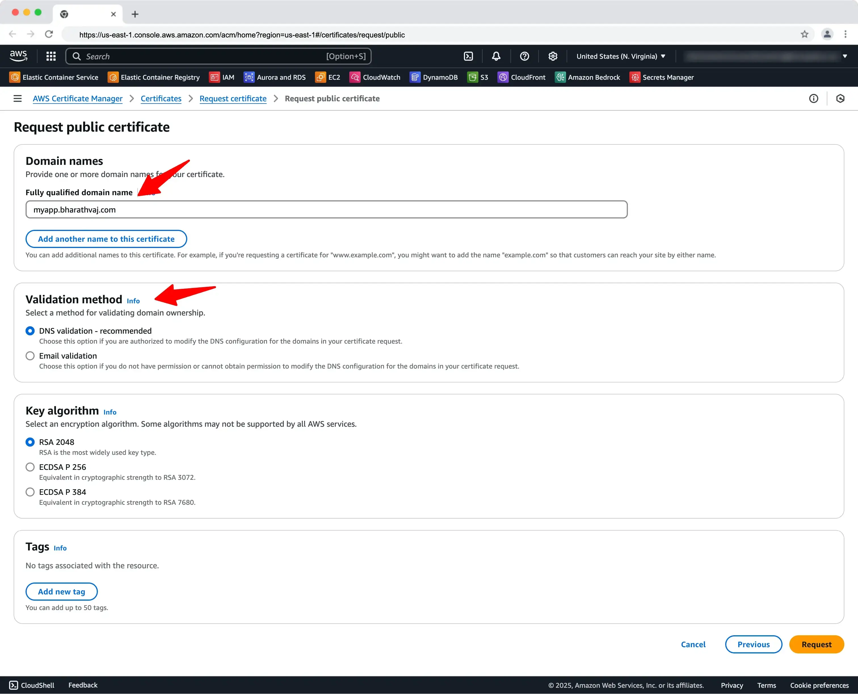Open CloudWatch shortcut
Image resolution: width=858 pixels, height=694 pixels.
click(x=375, y=77)
